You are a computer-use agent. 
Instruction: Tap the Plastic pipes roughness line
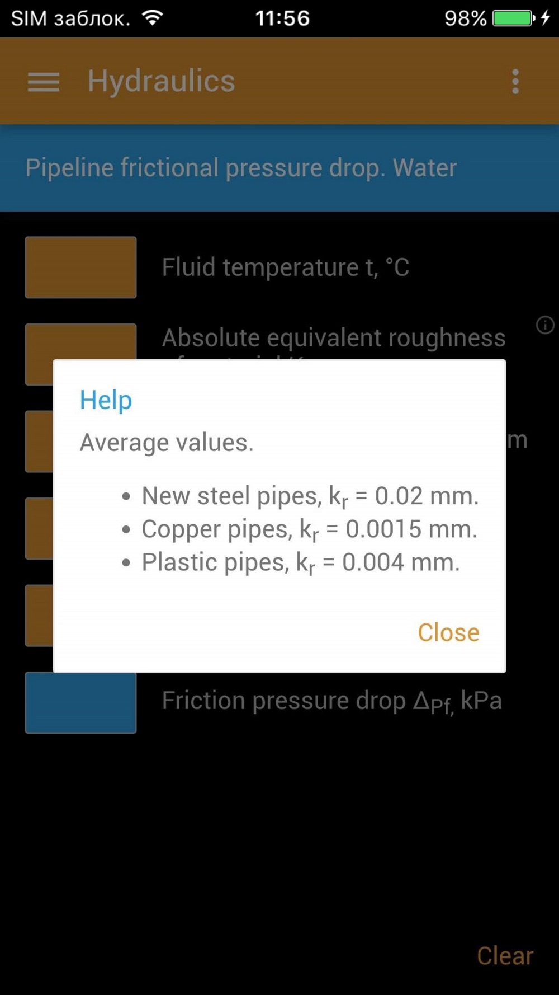coord(300,562)
